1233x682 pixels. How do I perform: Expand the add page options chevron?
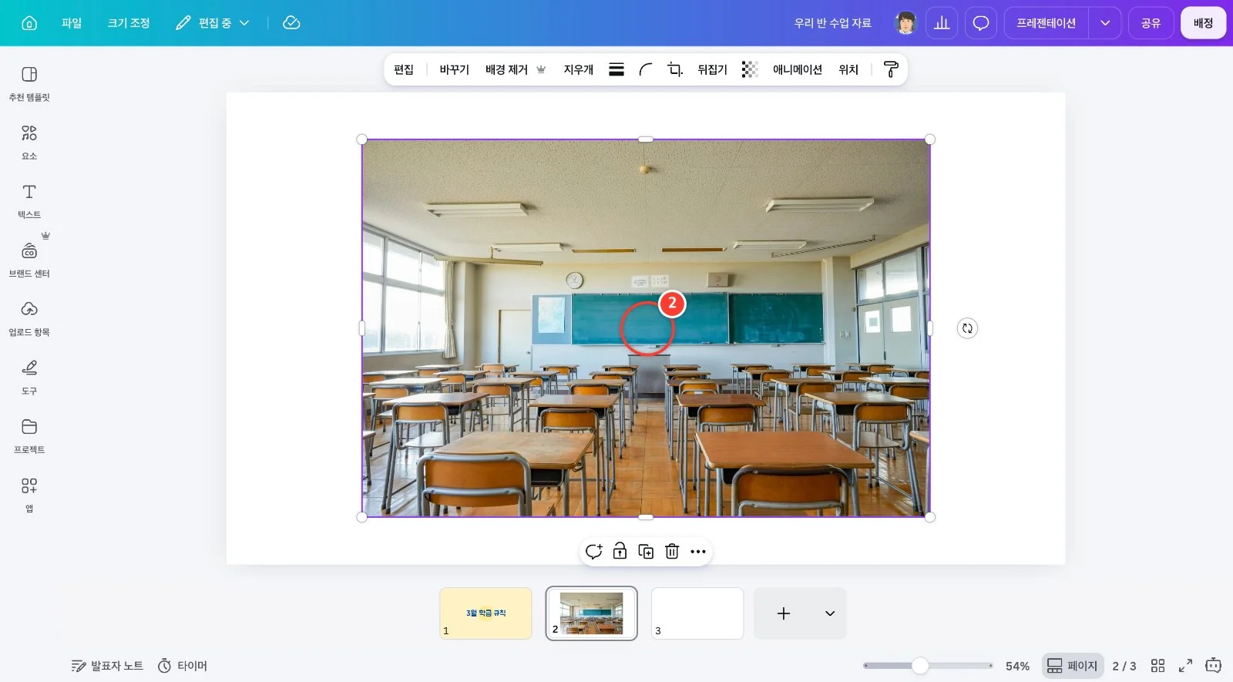click(x=830, y=613)
